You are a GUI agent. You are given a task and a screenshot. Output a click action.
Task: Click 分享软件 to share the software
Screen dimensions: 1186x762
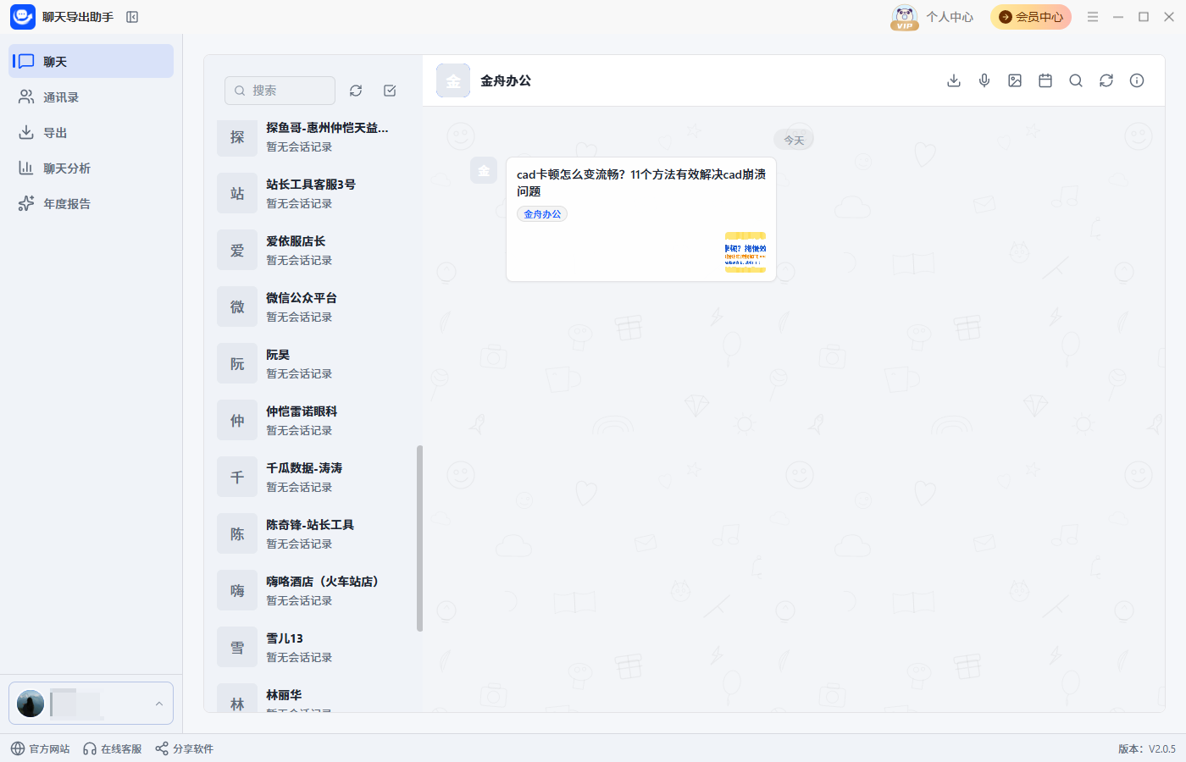(185, 748)
